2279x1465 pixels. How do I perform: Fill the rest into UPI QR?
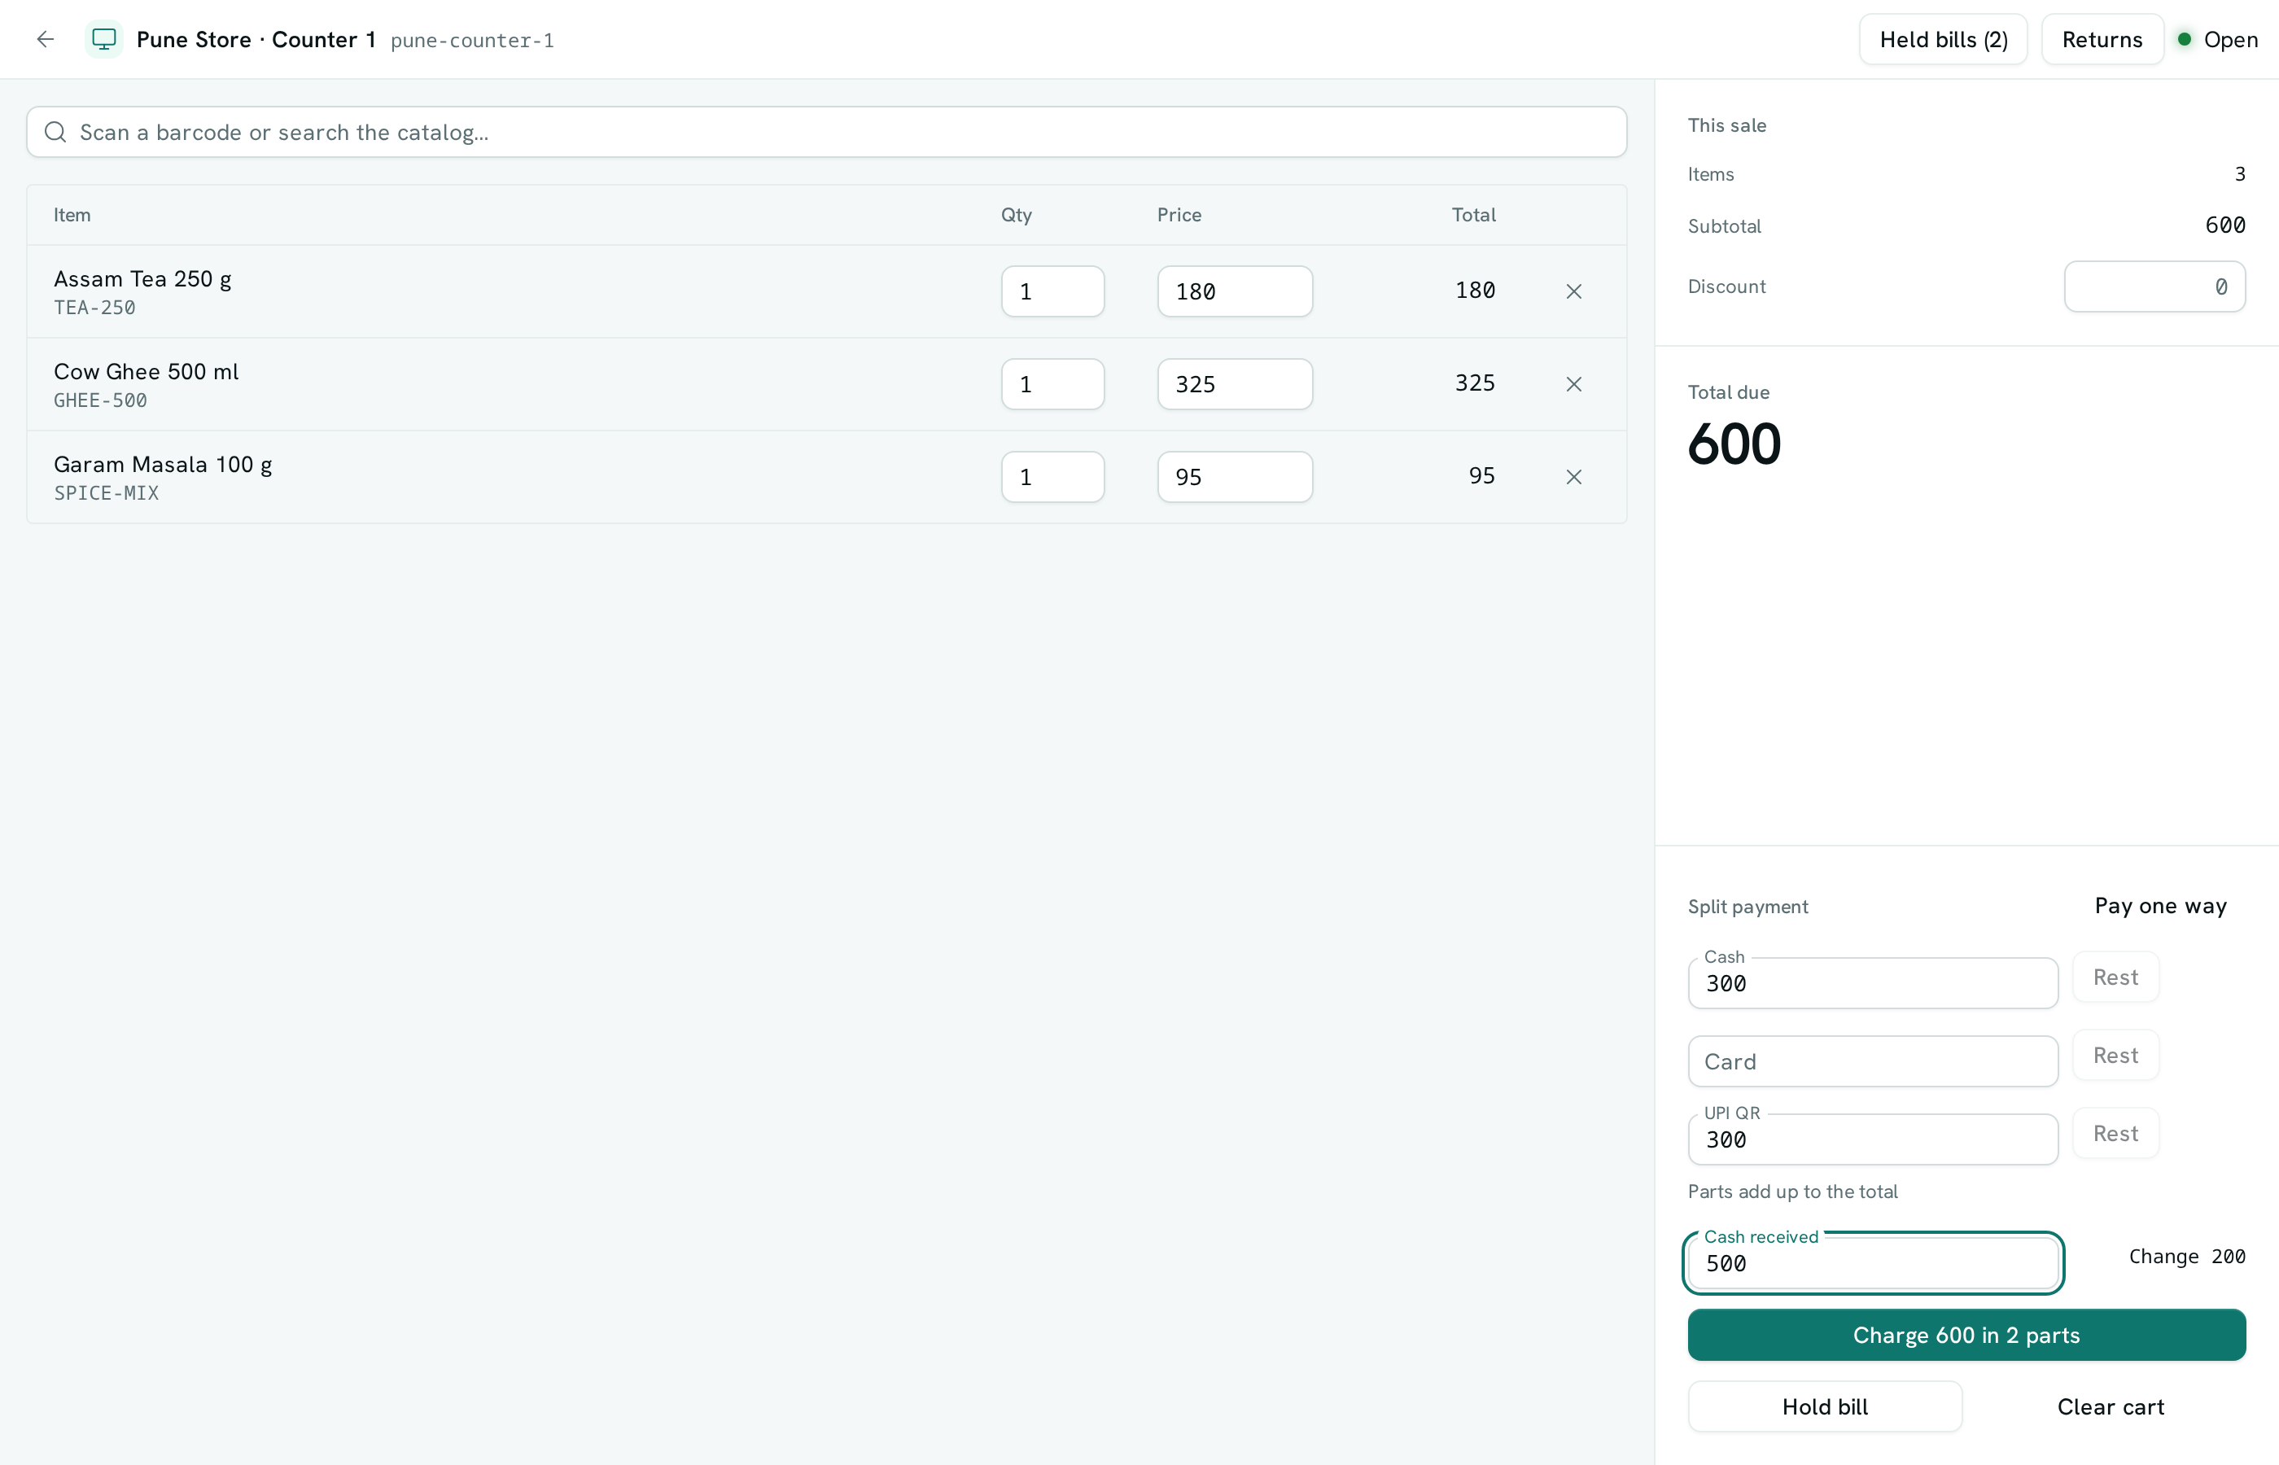pos(2115,1133)
